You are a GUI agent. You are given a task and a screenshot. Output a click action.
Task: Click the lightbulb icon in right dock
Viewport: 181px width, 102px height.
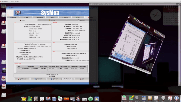pos(163,98)
